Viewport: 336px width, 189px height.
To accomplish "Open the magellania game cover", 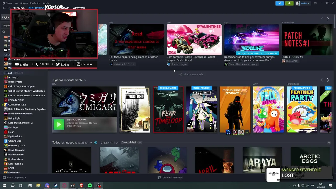I will pyautogui.click(x=202, y=109).
